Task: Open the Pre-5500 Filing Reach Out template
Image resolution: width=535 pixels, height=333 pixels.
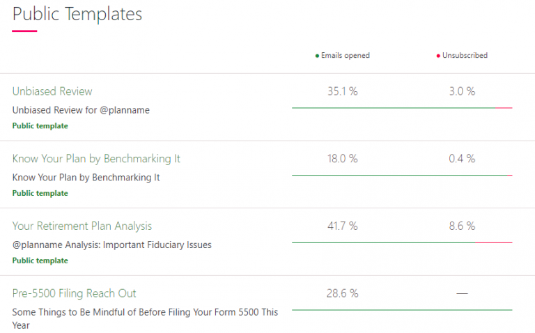Action: tap(75, 293)
